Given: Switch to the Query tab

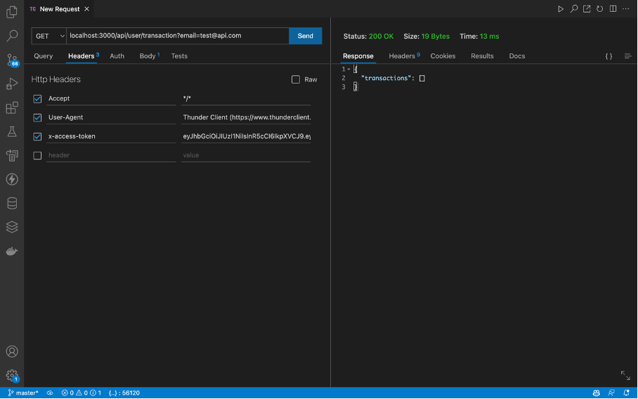Looking at the screenshot, I should pyautogui.click(x=43, y=56).
